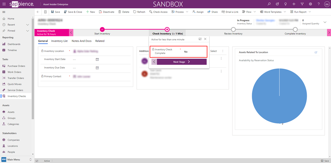Select the Review Inventory stage circle
The width and height of the screenshot is (331, 163).
[233, 29]
